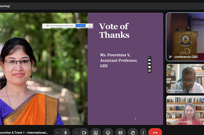Open audio options menu left of microphone

58,133
